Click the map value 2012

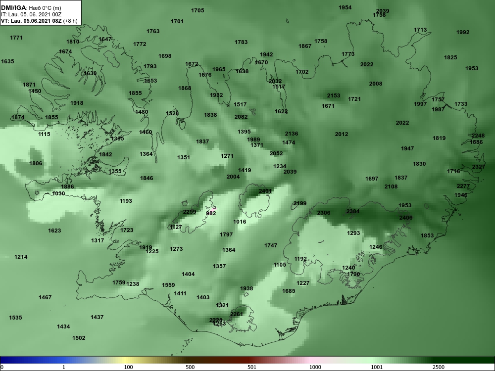pos(342,135)
